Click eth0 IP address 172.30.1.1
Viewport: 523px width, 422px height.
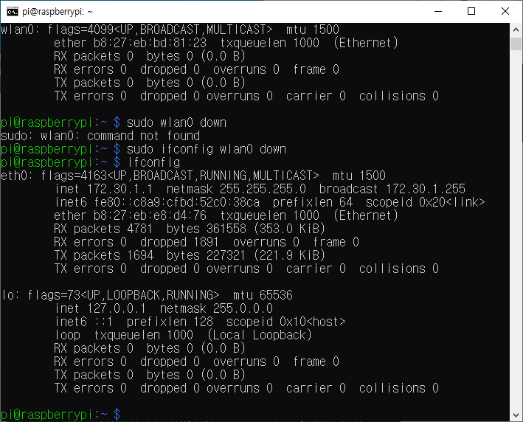[x=120, y=189]
